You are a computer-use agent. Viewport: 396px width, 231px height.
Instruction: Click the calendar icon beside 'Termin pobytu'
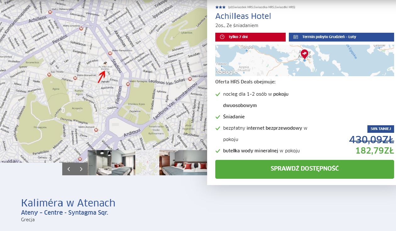point(296,37)
